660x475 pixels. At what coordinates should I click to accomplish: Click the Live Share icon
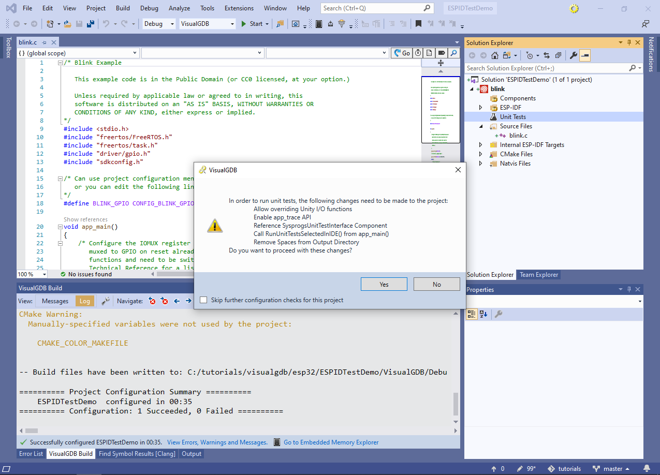tap(645, 24)
